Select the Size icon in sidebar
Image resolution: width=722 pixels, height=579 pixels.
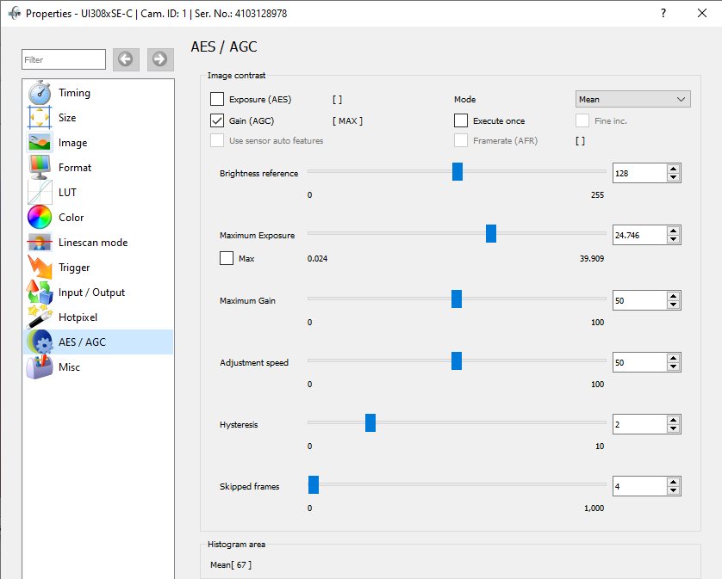[40, 118]
